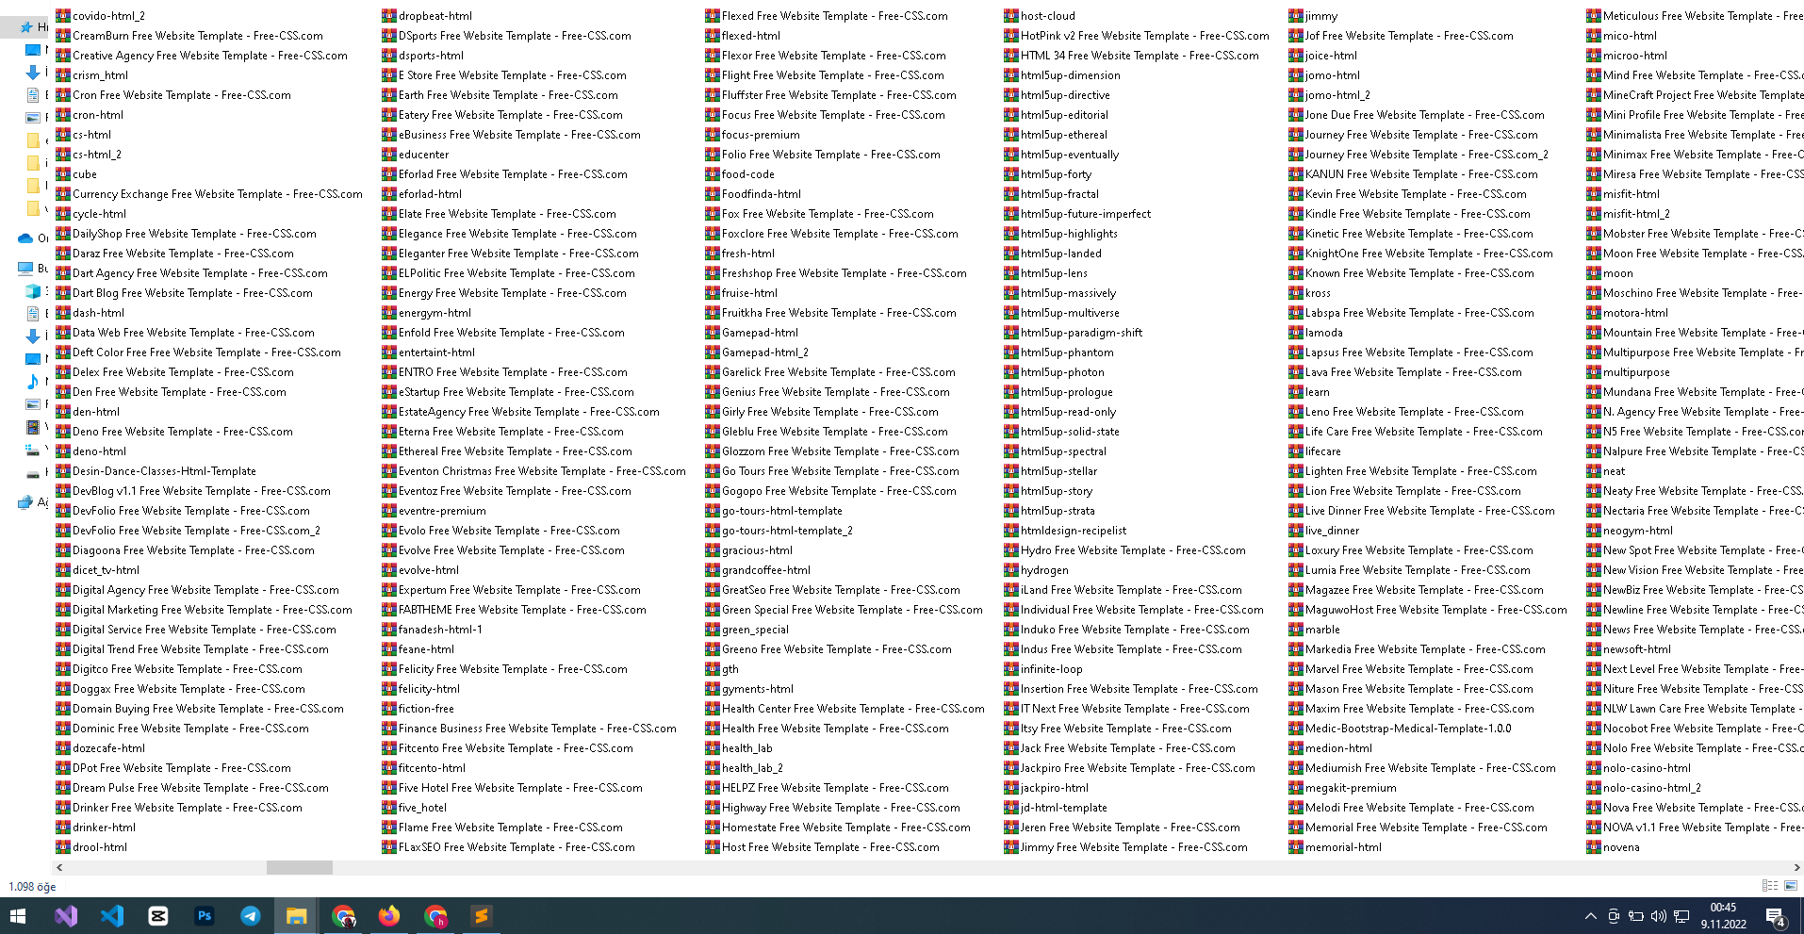The width and height of the screenshot is (1804, 934).
Task: Select the "food-code" archive
Action: pos(740,174)
